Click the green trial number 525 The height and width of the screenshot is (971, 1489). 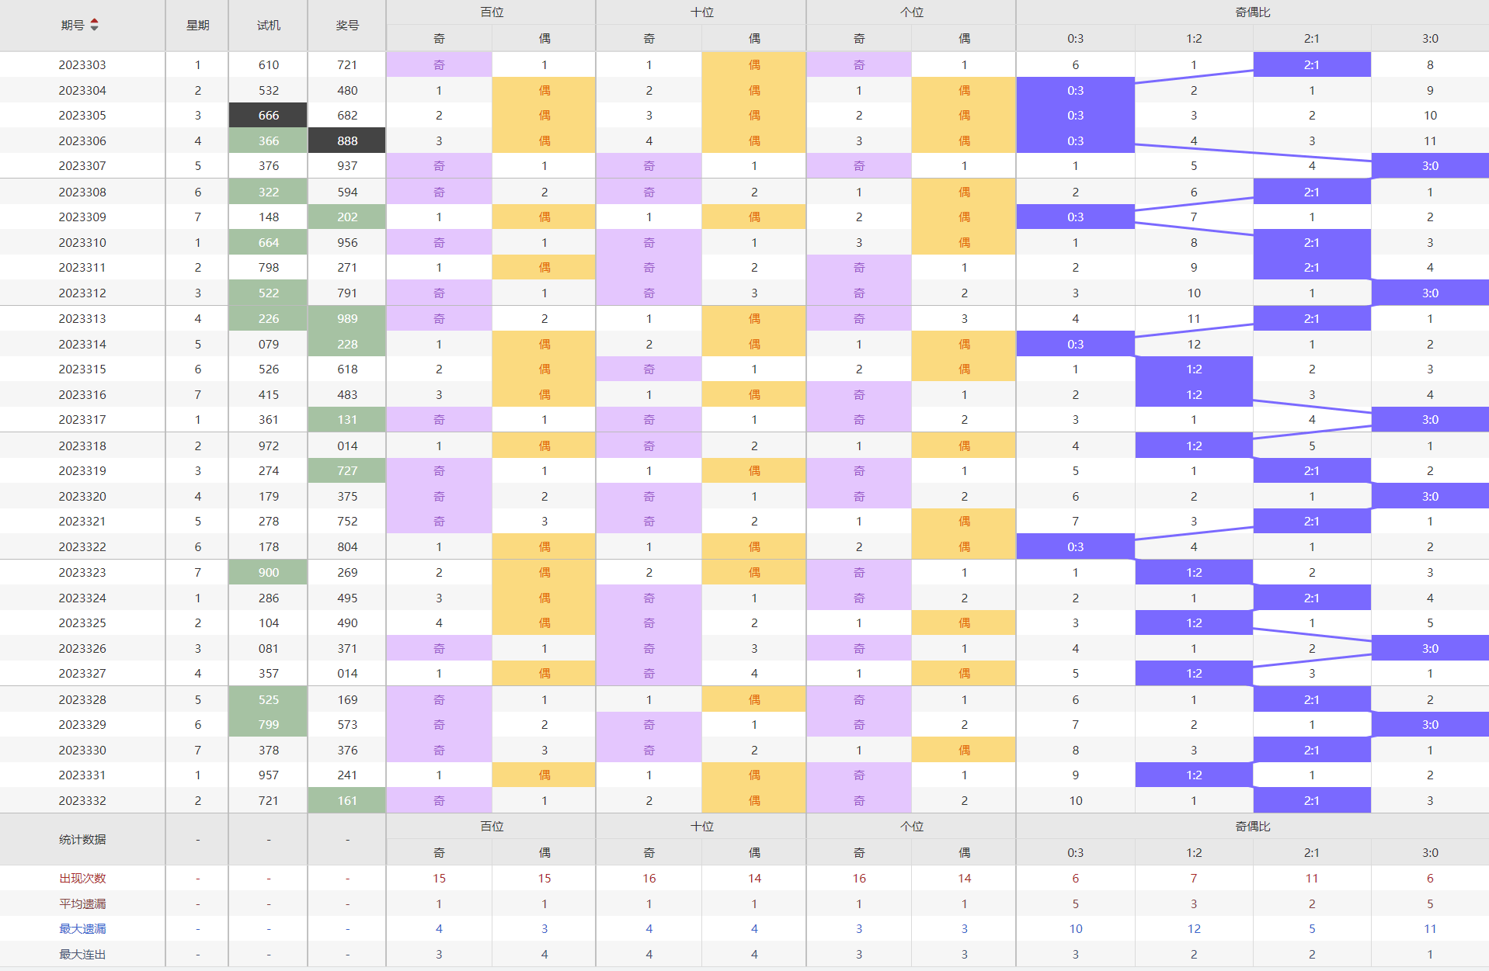point(268,699)
